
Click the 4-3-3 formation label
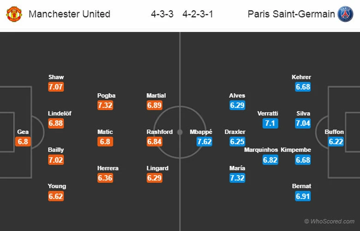(162, 14)
